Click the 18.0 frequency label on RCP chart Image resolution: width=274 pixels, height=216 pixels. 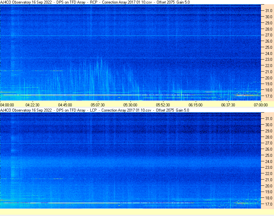click(x=269, y=90)
